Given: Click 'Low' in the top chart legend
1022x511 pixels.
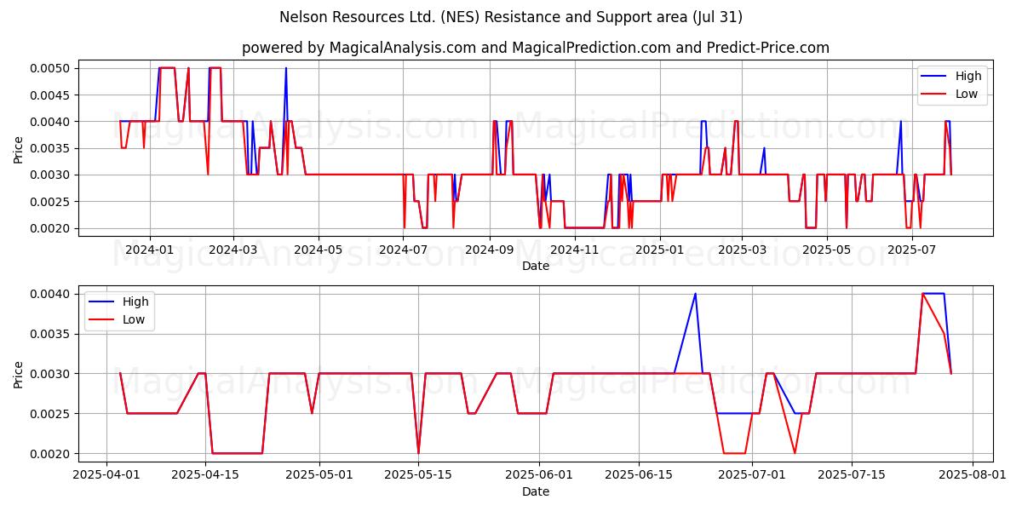Looking at the screenshot, I should [967, 94].
